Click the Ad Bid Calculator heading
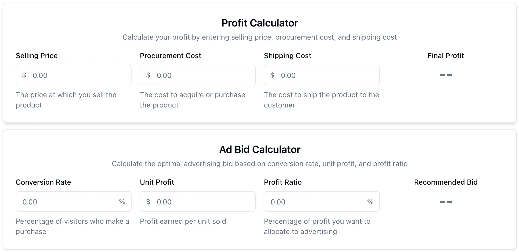519x252 pixels. coord(259,149)
